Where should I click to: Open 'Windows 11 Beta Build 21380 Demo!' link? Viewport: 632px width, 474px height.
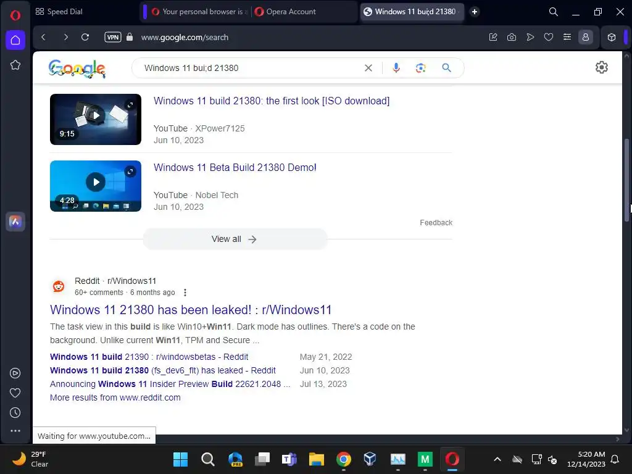pos(235,167)
